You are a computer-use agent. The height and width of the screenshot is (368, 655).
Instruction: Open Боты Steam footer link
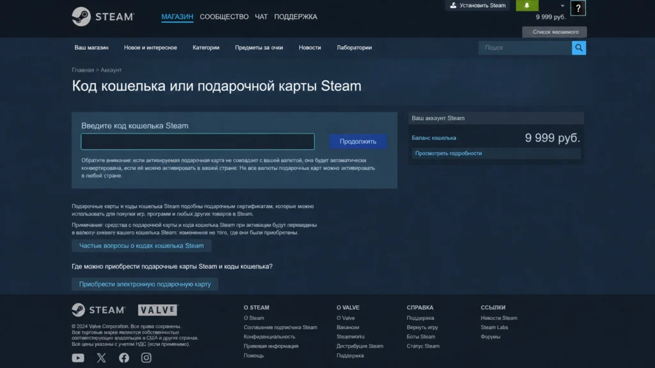421,337
